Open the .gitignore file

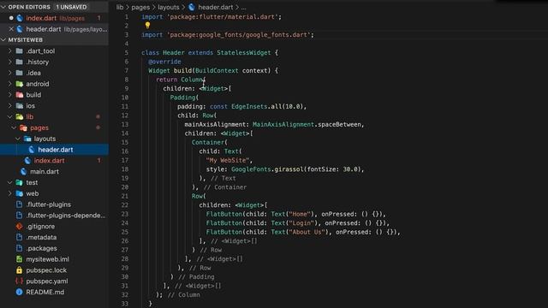(x=54, y=226)
